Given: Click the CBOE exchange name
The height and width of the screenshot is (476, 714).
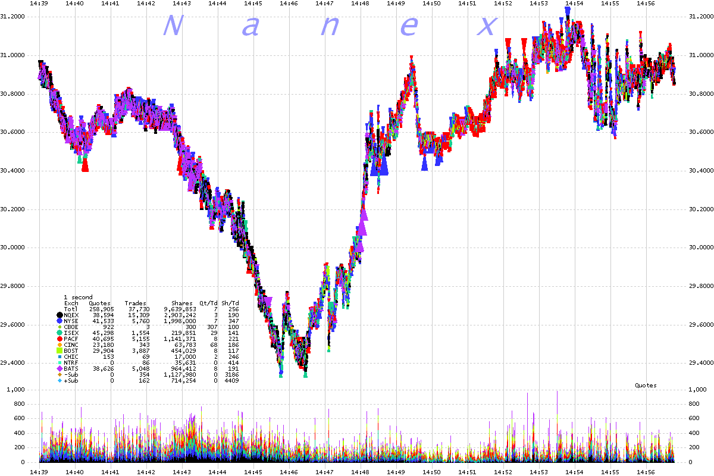Looking at the screenshot, I should (x=71, y=327).
